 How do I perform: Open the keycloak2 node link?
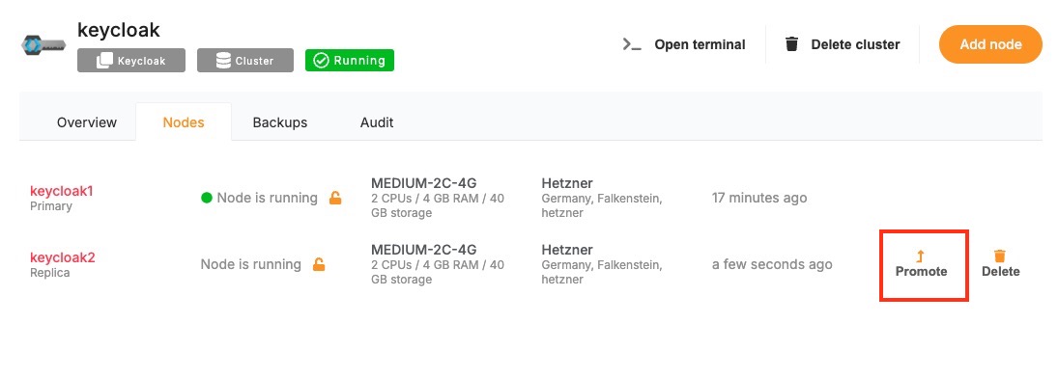click(63, 257)
